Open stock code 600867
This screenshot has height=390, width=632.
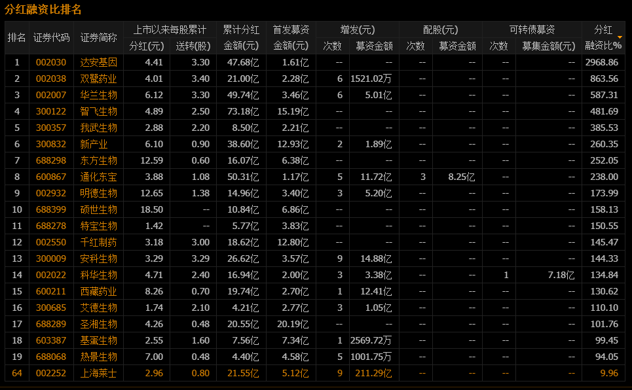[51, 177]
